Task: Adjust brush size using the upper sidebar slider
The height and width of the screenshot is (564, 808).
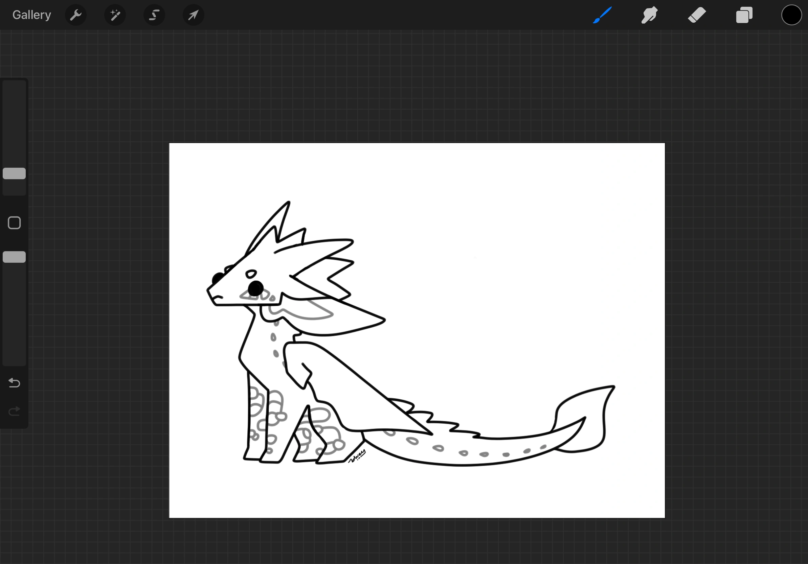Action: 14,173
